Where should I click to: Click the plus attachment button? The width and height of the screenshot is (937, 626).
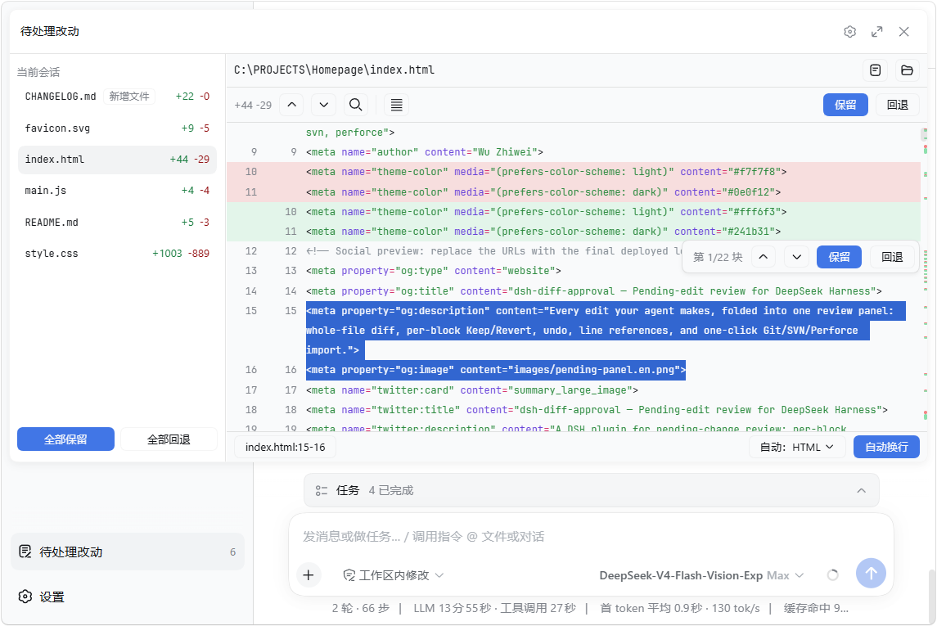click(309, 575)
